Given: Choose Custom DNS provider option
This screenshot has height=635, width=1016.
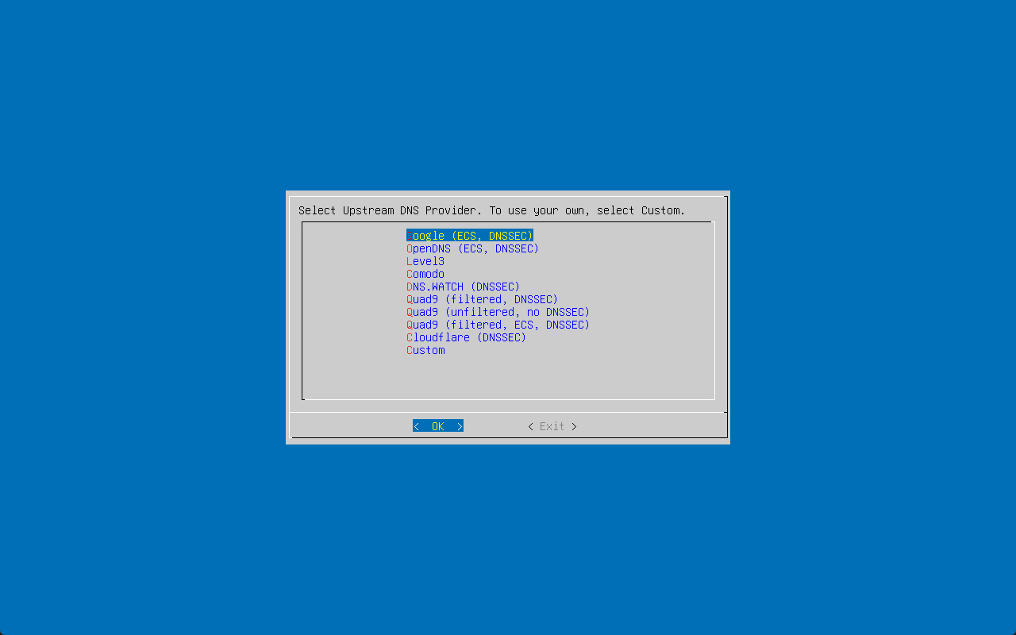Looking at the screenshot, I should point(425,350).
